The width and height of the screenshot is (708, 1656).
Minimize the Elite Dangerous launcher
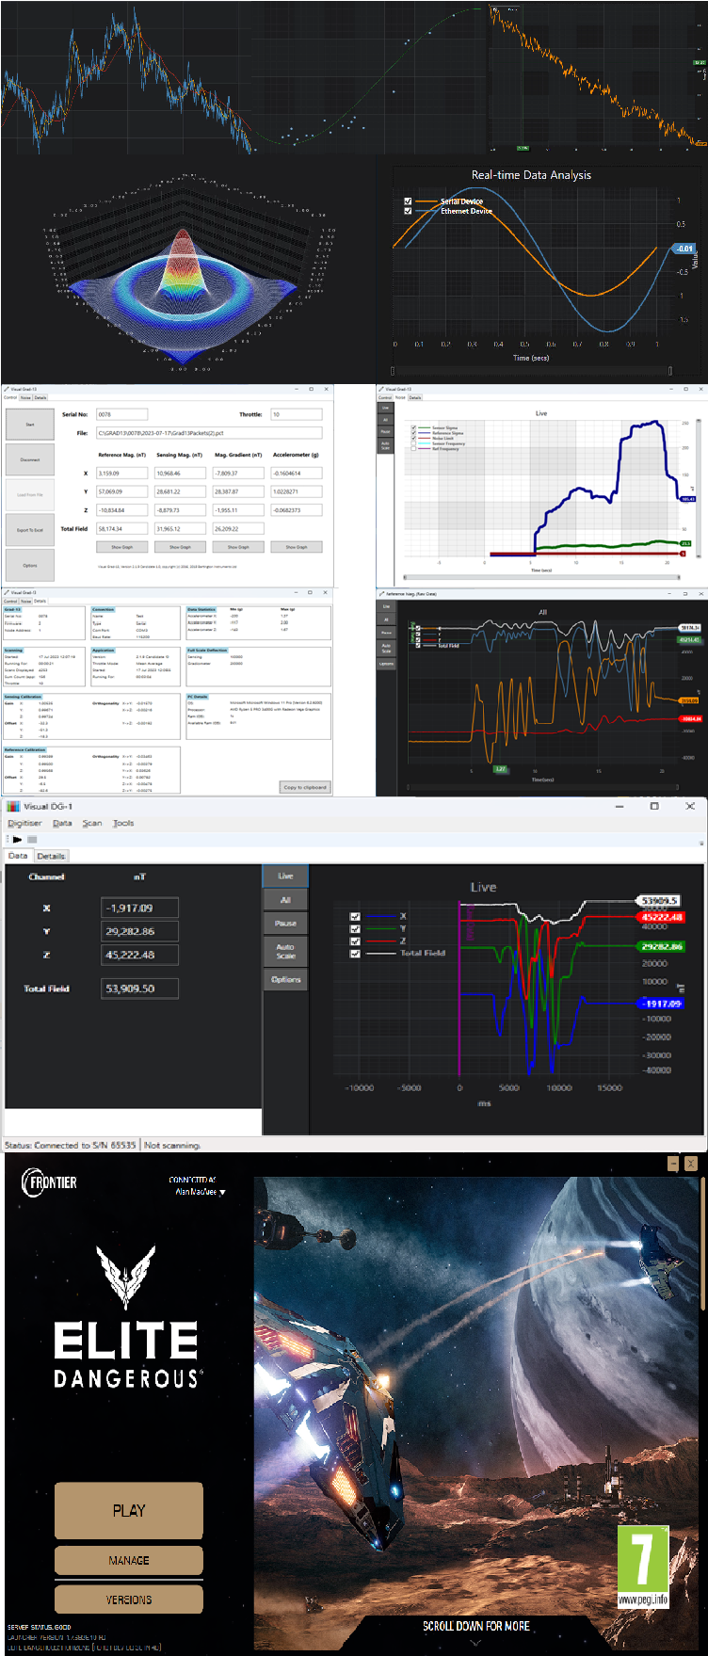click(x=674, y=1165)
